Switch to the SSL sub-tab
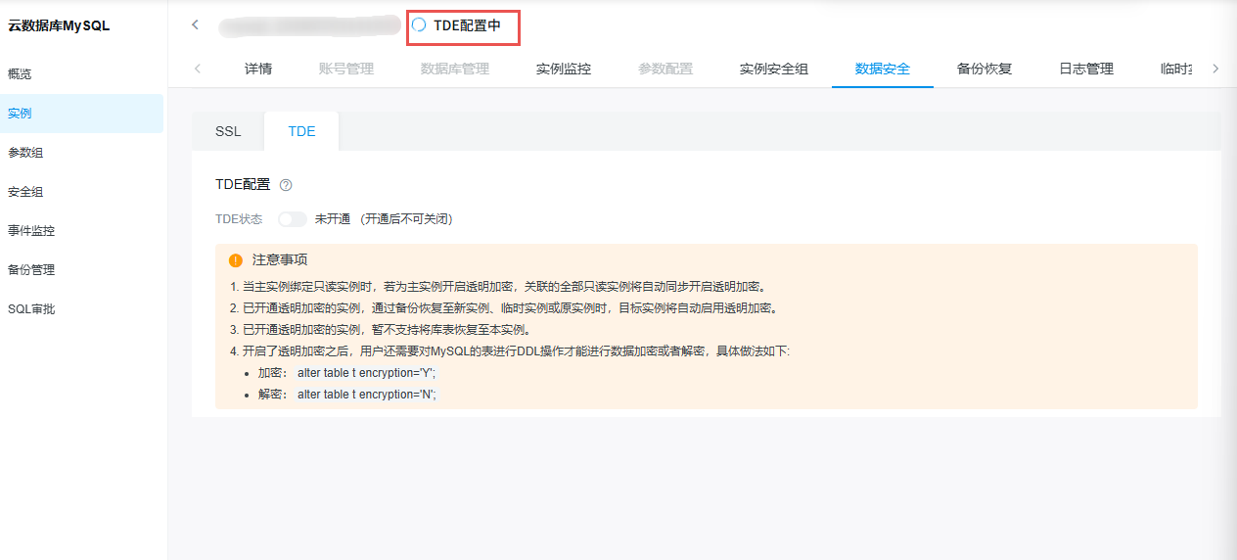1237x560 pixels. pyautogui.click(x=228, y=131)
